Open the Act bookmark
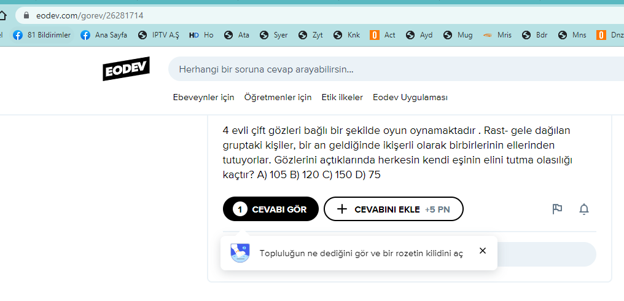Screen dimensions: 624x301 pyautogui.click(x=383, y=35)
